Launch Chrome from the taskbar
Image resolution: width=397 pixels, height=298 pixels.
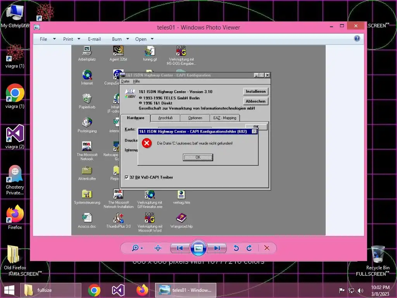94,290
